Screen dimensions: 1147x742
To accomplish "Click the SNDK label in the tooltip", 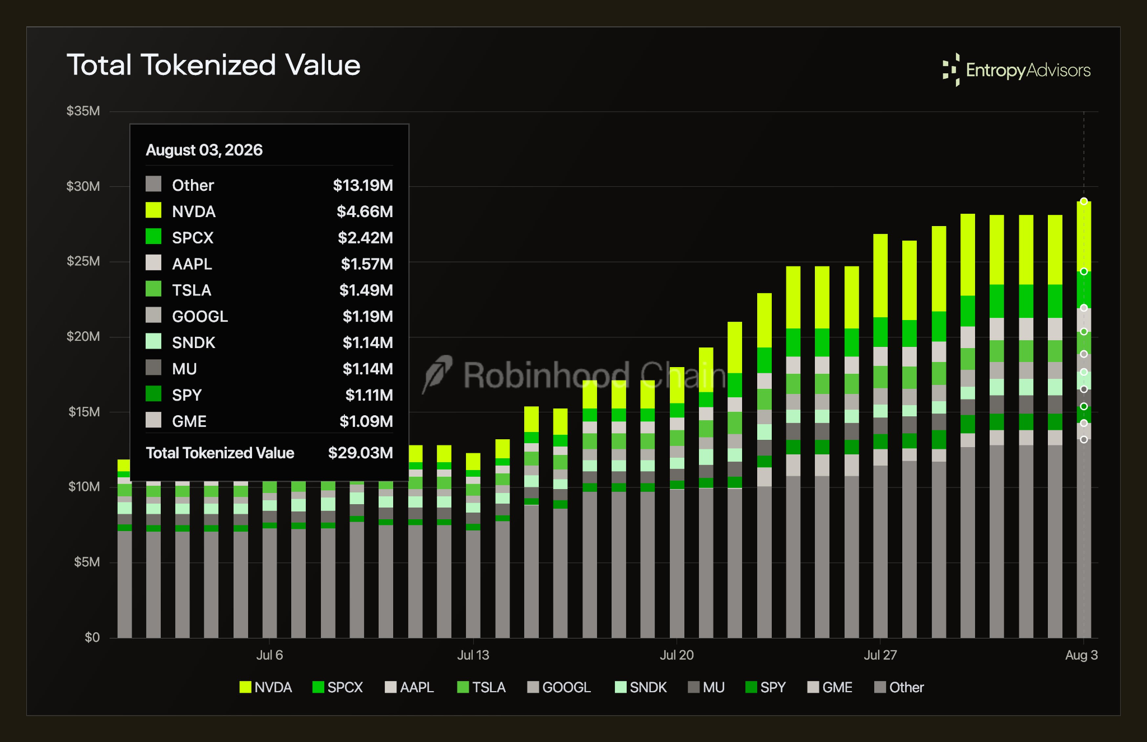I will point(194,342).
